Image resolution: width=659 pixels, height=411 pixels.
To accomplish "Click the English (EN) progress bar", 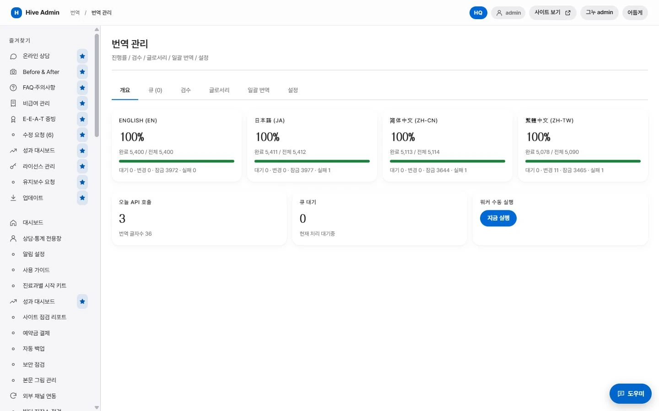I will (177, 161).
